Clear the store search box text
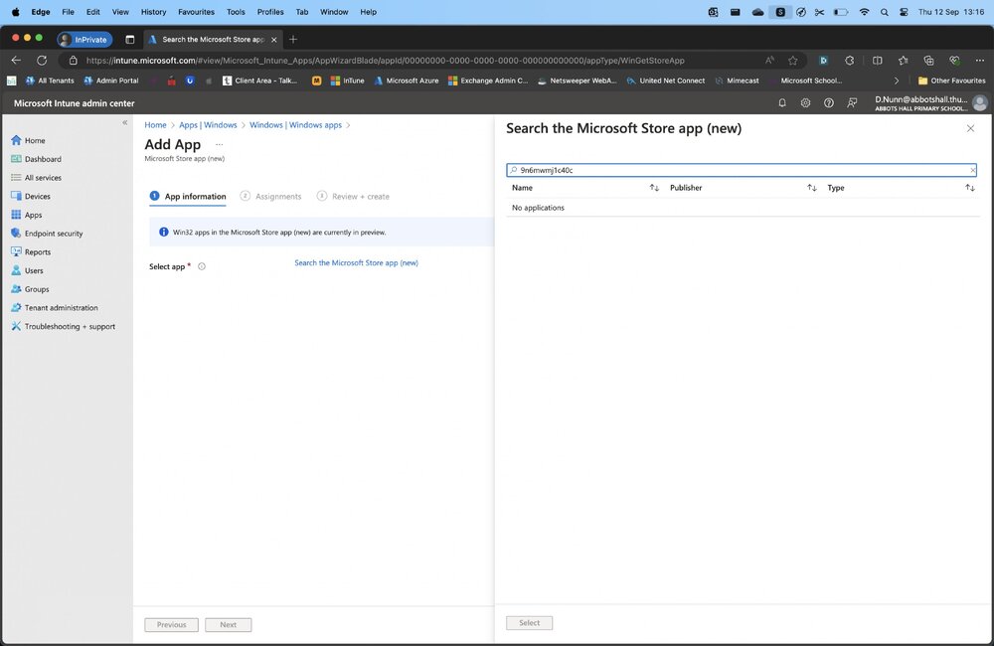This screenshot has width=994, height=646. click(972, 170)
